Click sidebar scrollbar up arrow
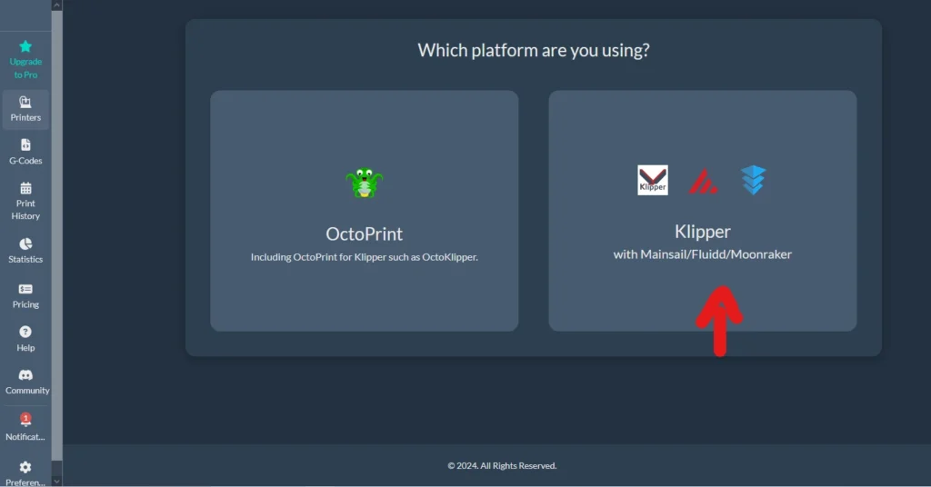The image size is (931, 487). click(57, 5)
